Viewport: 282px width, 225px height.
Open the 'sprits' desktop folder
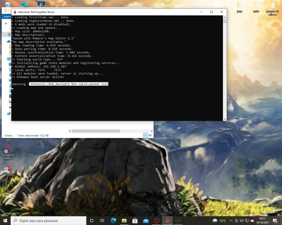(256, 8)
